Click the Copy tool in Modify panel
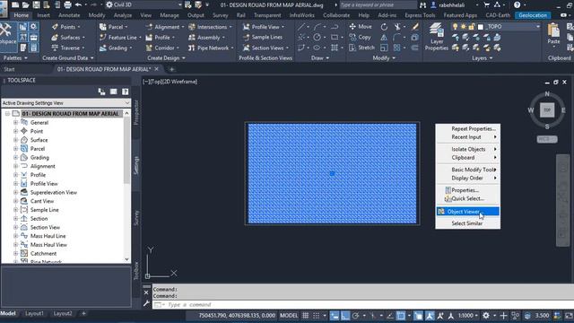This screenshot has width=574, height=323. tap(360, 37)
